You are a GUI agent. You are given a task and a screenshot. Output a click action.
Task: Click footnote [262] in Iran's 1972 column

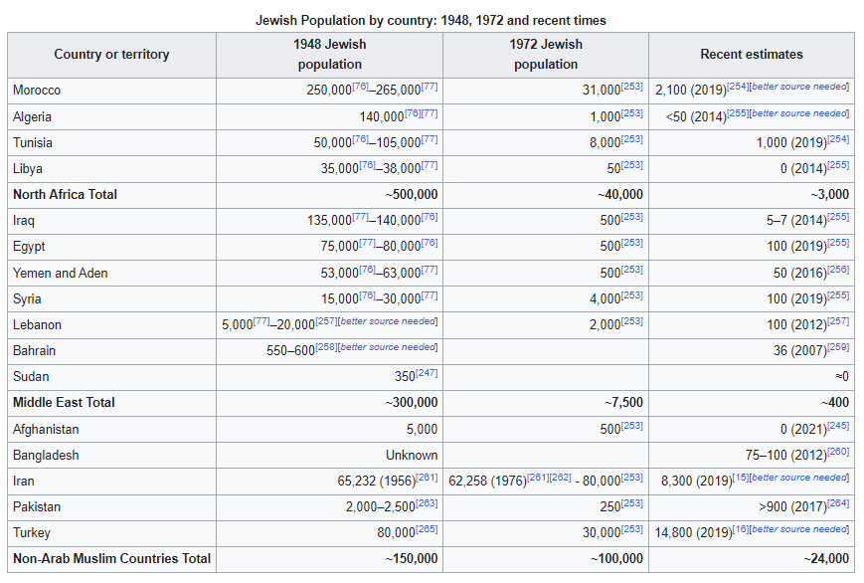tap(561, 478)
